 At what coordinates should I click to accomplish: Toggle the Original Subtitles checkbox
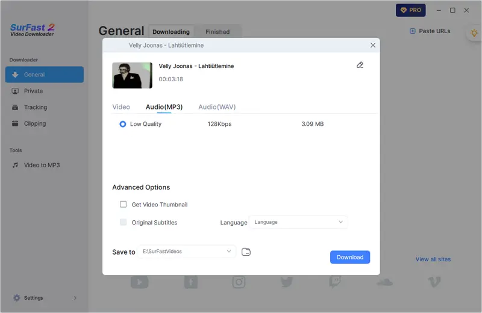[x=124, y=222]
